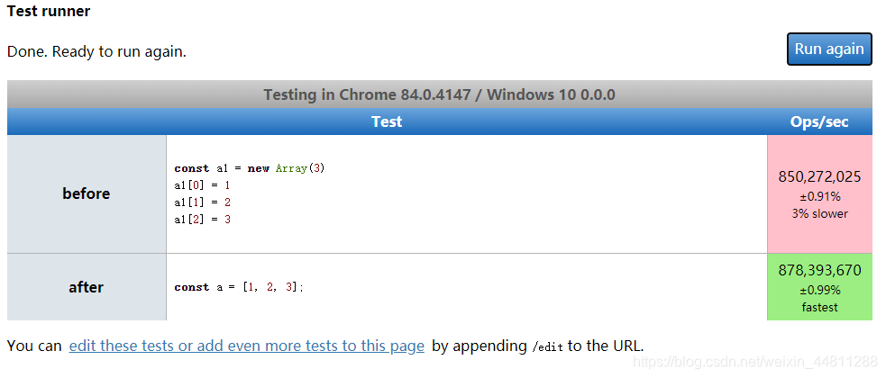Click the 'a1[1] = 2' code line

click(x=202, y=202)
